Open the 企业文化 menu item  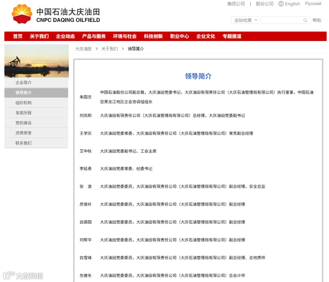tap(205, 36)
